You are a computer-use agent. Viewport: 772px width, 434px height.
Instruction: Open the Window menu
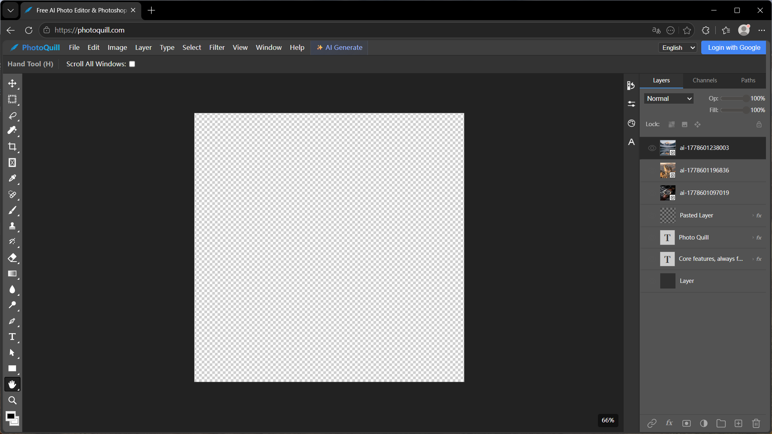(269, 47)
